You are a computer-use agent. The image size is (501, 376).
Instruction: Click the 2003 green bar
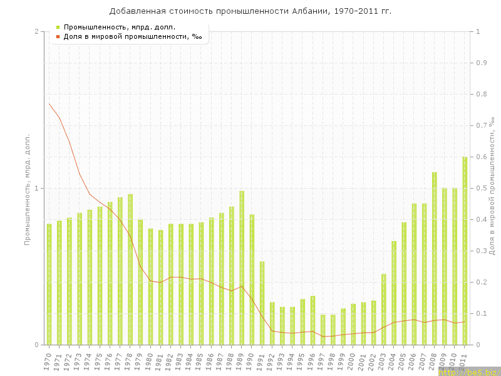[x=384, y=309]
